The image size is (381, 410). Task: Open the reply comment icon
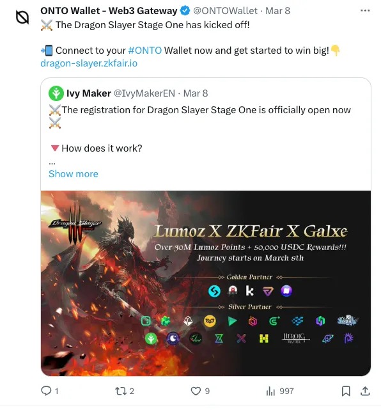tap(46, 391)
